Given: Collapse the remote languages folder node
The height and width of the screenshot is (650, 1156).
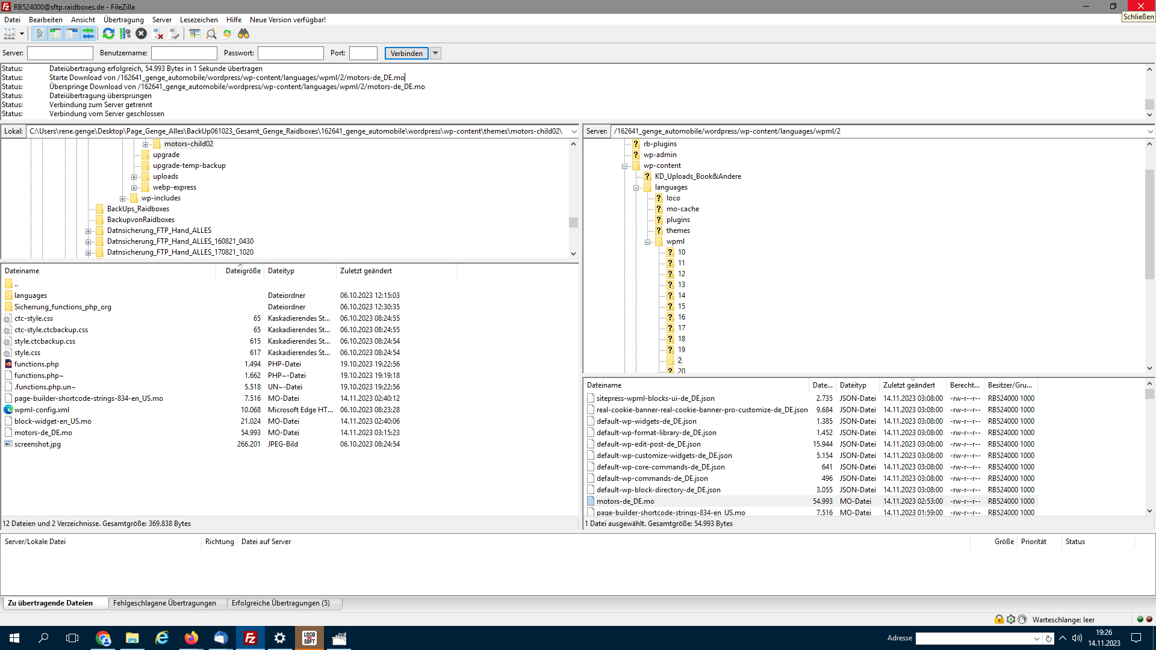Looking at the screenshot, I should [636, 188].
